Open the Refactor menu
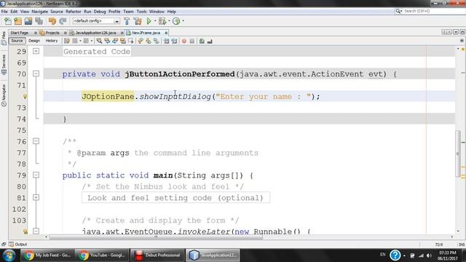Screen dimensions: 466x262 74,12
